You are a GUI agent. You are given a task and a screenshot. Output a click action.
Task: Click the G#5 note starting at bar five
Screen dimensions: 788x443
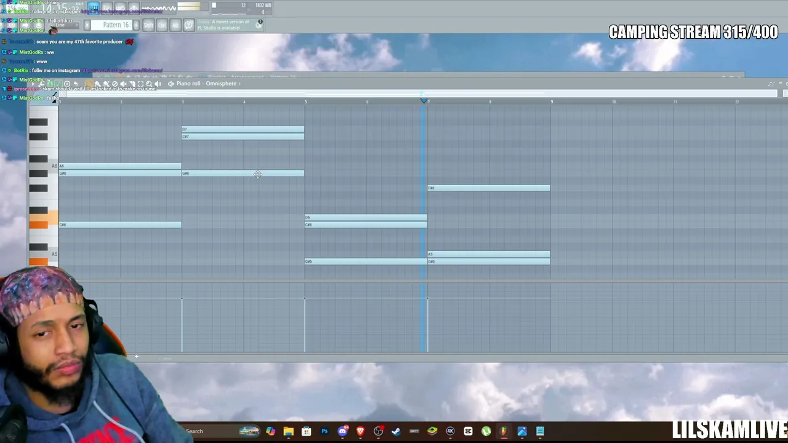click(x=366, y=261)
